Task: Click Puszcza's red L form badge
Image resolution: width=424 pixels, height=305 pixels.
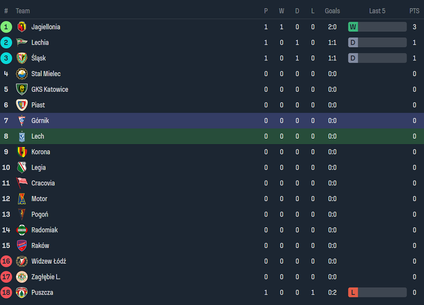Action: coord(353,292)
